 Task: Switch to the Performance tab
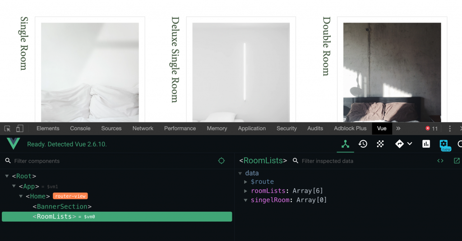(x=180, y=128)
